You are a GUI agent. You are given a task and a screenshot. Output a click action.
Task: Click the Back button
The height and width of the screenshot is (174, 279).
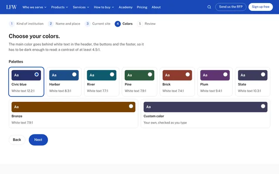(17, 140)
